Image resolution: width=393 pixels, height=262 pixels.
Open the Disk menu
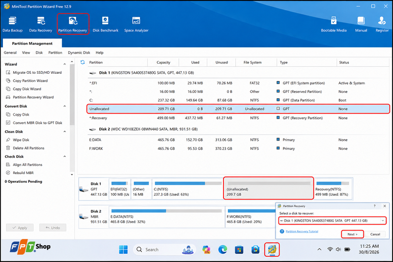pyautogui.click(x=39, y=53)
